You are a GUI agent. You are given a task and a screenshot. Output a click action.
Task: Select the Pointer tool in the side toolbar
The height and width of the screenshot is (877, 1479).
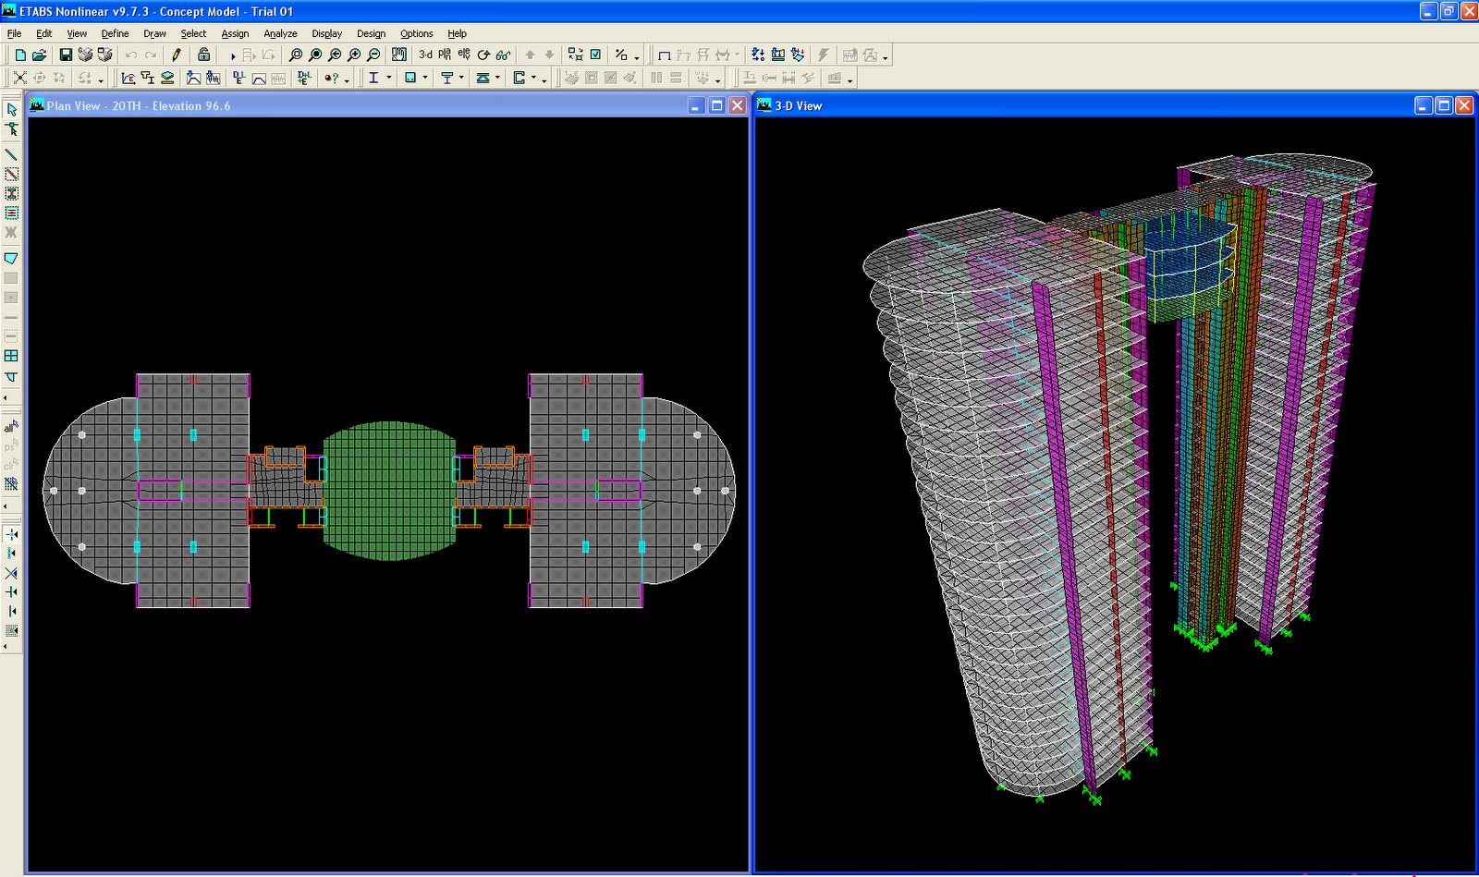tap(11, 108)
